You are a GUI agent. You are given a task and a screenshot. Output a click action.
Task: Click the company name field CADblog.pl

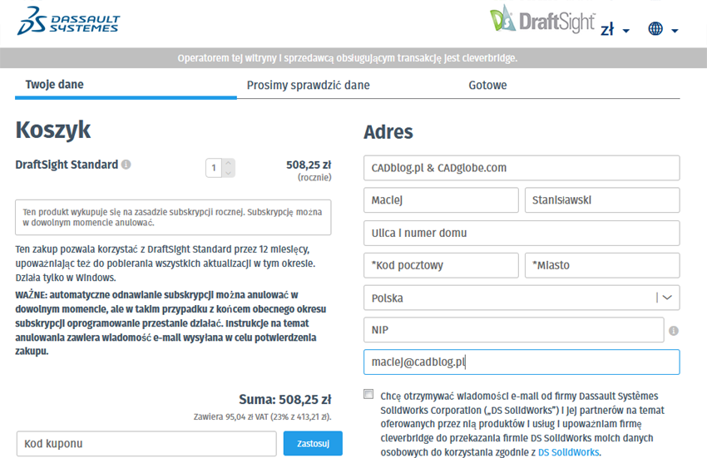click(x=522, y=168)
